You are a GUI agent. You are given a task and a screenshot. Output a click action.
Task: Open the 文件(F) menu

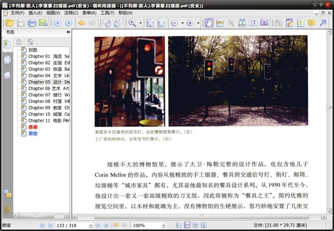pos(17,13)
